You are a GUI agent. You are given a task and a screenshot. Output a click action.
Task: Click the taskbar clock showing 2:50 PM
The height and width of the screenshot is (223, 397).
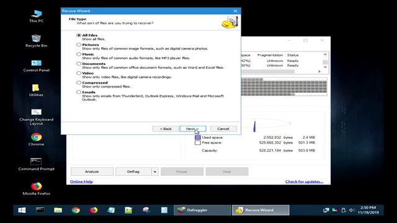pos(368,210)
